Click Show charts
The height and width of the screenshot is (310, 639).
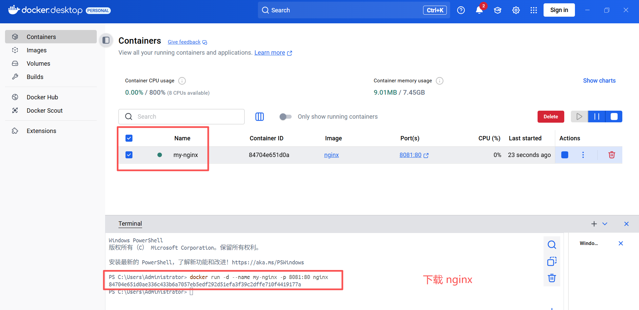599,81
